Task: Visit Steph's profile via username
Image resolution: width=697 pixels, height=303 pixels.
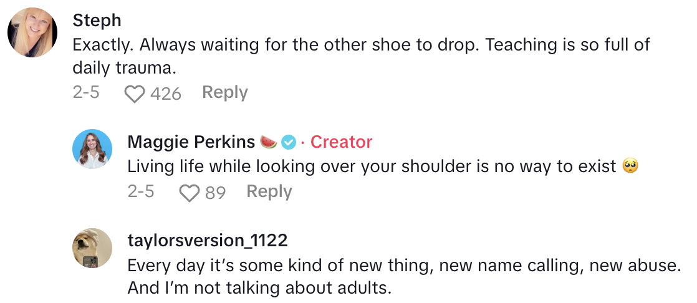Action: 97,20
